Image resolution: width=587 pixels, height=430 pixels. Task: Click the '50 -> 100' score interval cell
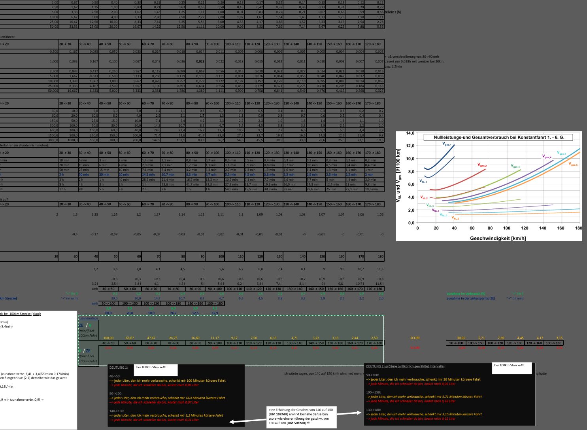456,343
